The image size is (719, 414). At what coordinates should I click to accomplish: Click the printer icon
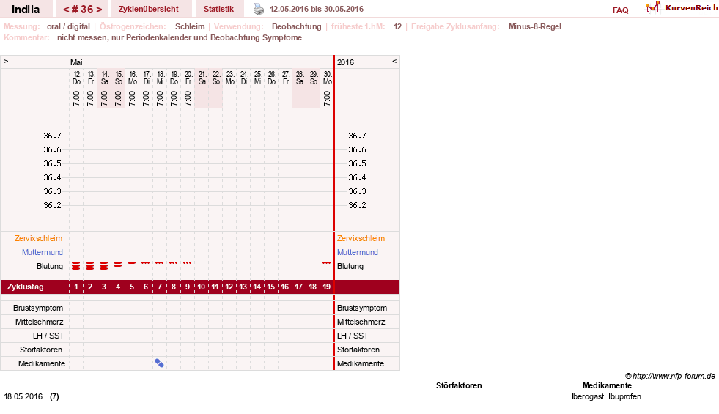pos(259,9)
